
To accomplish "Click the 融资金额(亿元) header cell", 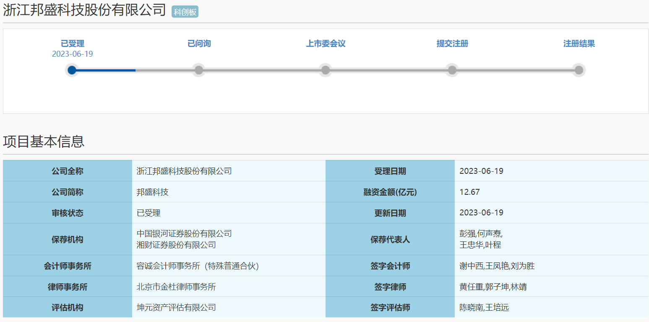I will [390, 192].
